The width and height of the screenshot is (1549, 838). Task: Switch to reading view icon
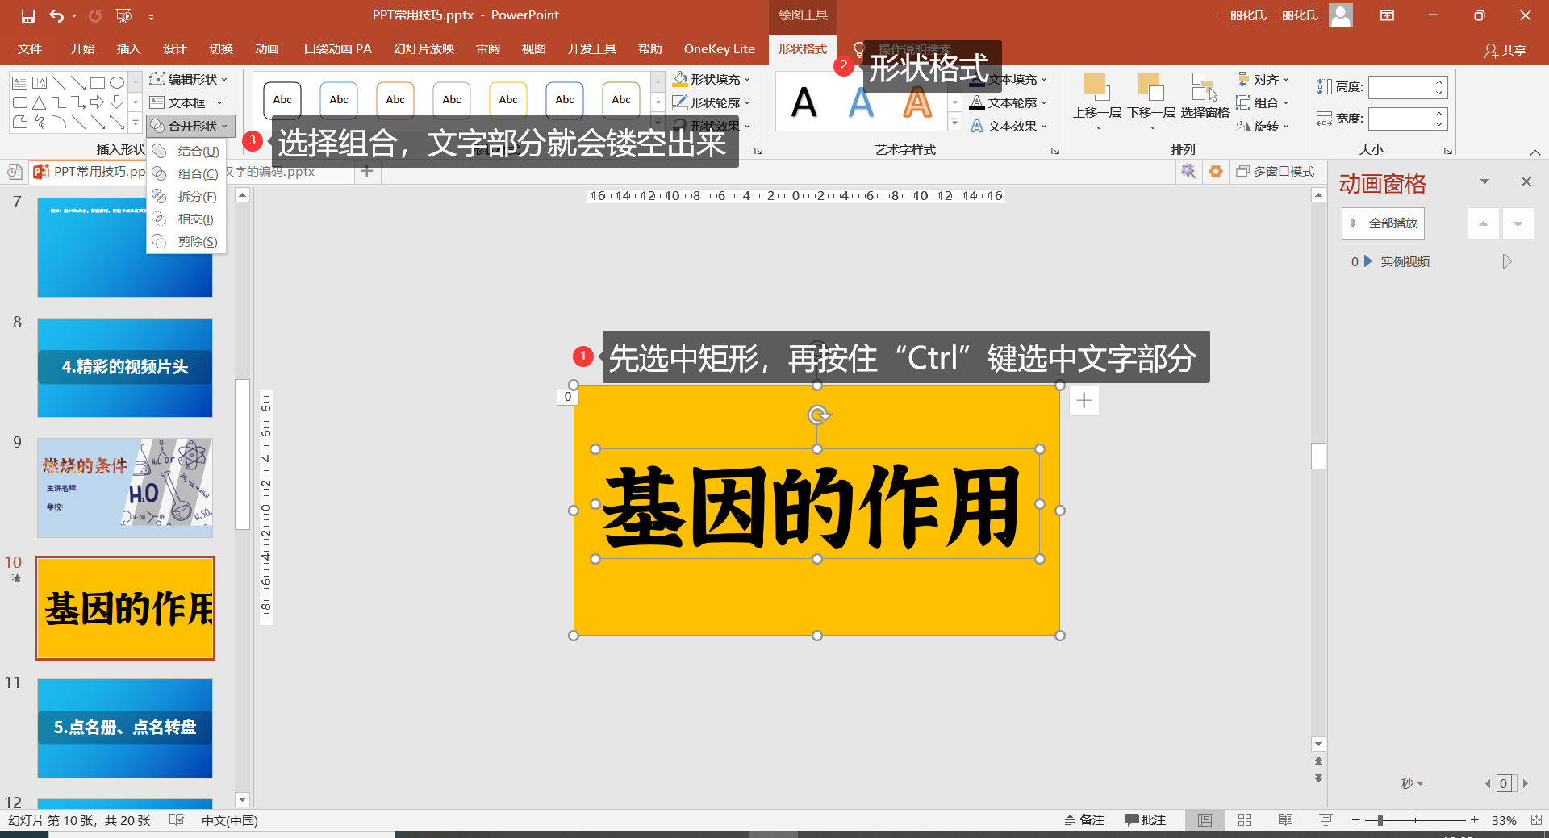coord(1286,820)
